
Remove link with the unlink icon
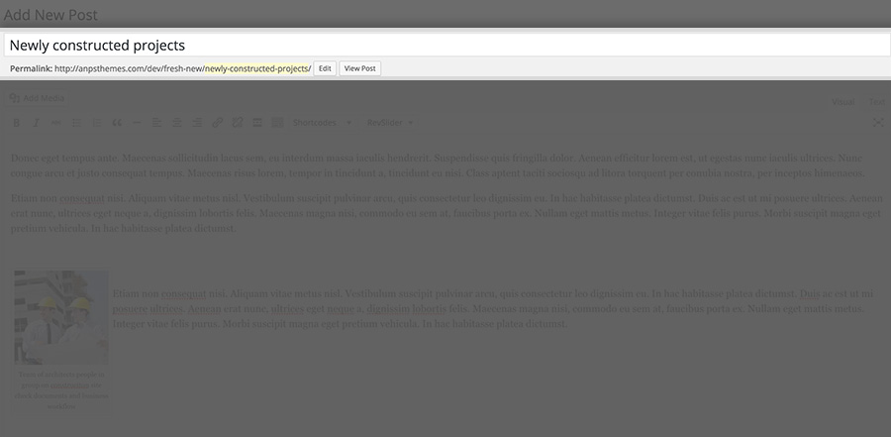click(x=237, y=123)
